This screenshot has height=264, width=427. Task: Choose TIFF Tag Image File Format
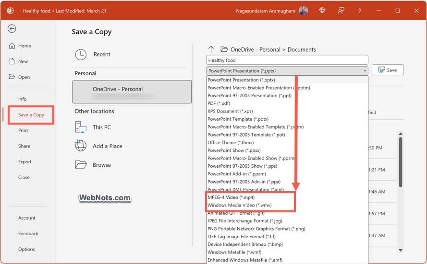pyautogui.click(x=287, y=237)
